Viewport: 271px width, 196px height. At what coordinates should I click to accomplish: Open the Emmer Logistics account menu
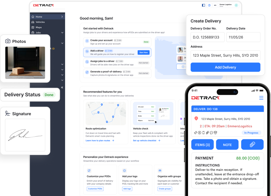click(229, 5)
